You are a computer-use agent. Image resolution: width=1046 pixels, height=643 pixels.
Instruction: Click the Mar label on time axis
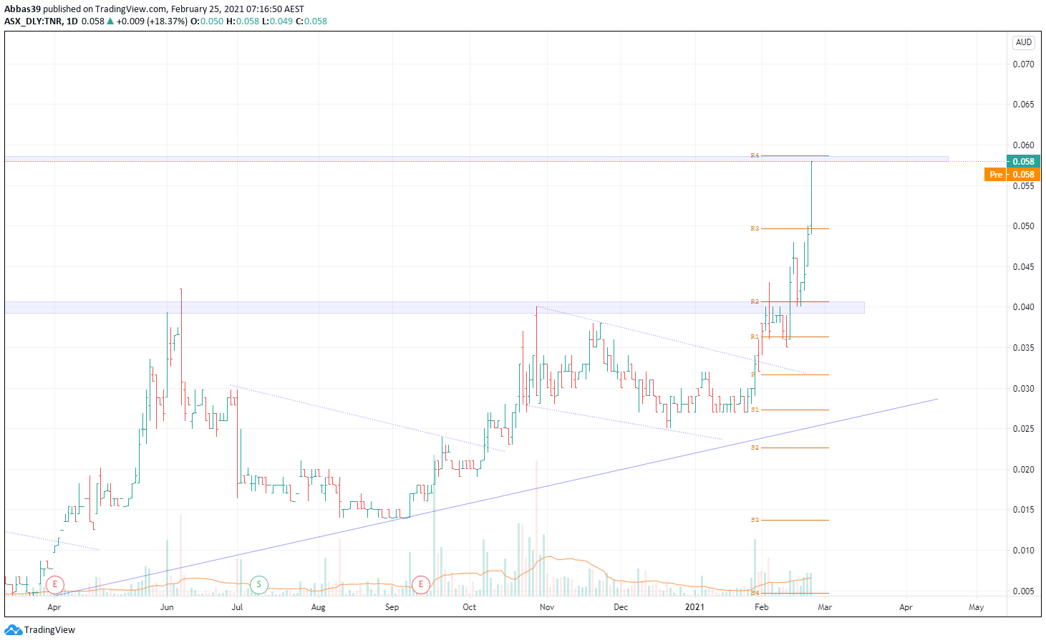point(825,607)
